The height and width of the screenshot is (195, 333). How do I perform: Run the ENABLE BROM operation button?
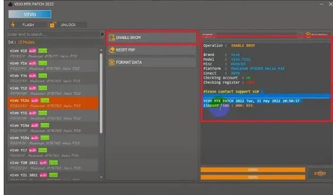[x=152, y=37]
